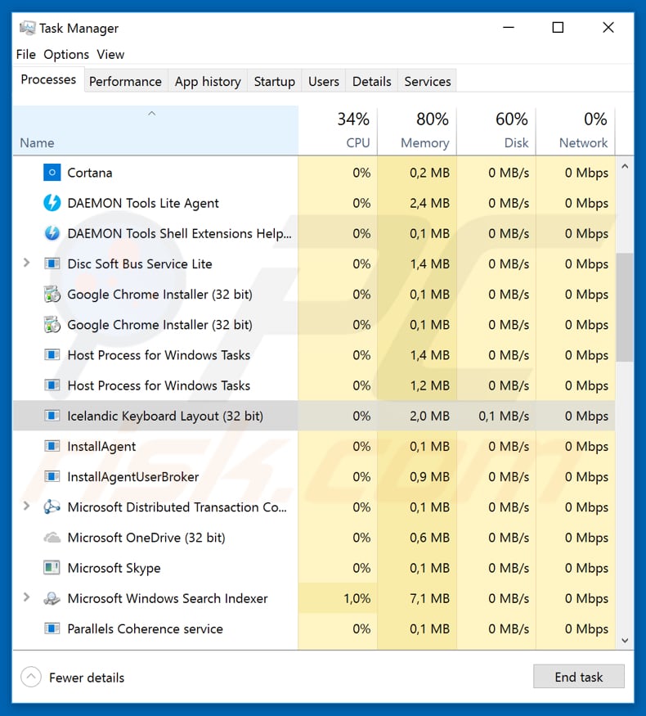Select the InstallAgentUserBroker process name
The height and width of the screenshot is (716, 646).
click(x=133, y=477)
